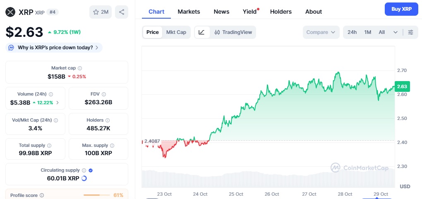422x199 pixels.
Task: Switch chart to Mkt Cap view
Action: pyautogui.click(x=176, y=32)
